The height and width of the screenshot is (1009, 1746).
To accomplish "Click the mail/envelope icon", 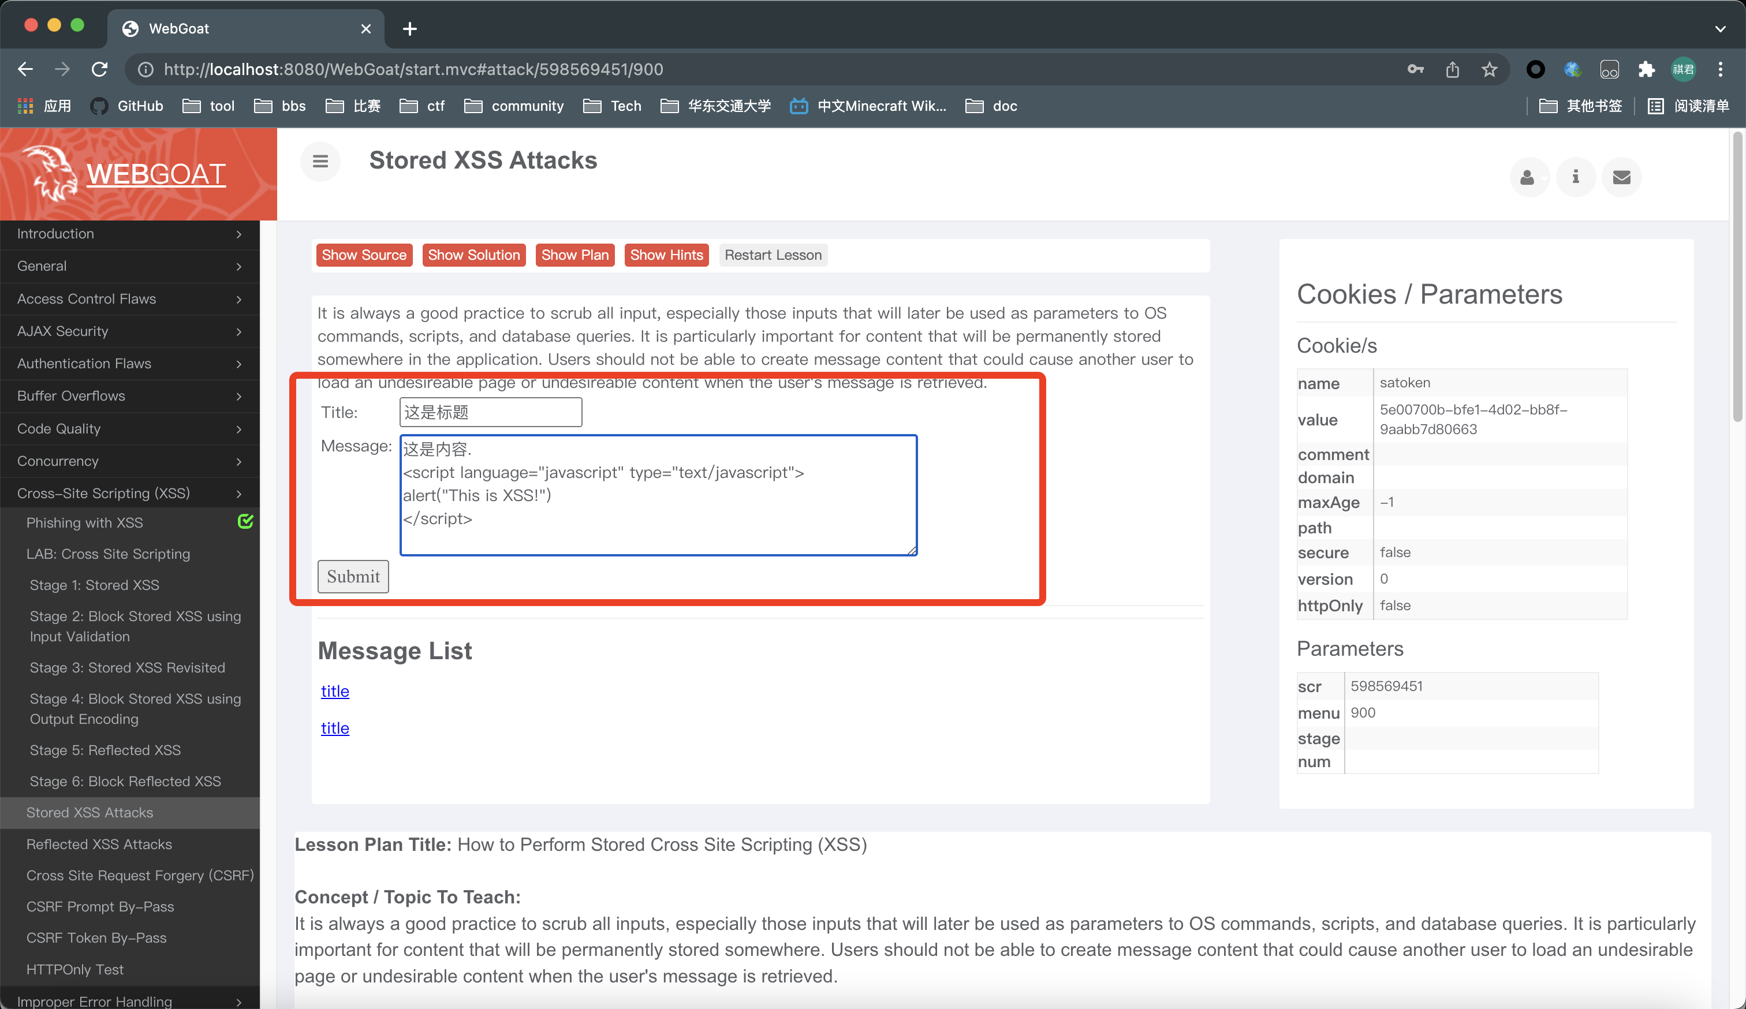I will 1624,177.
